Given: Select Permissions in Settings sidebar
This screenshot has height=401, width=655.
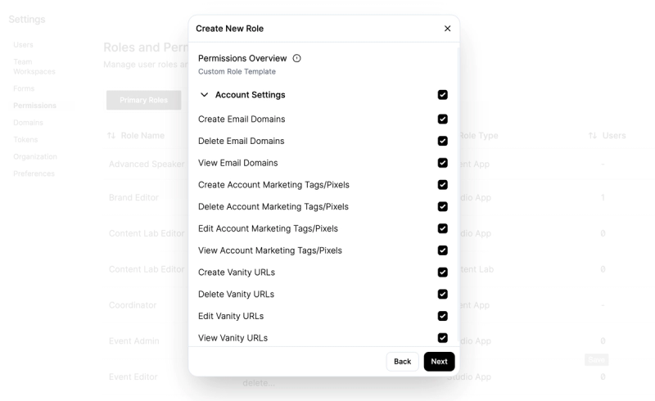Looking at the screenshot, I should [34, 106].
